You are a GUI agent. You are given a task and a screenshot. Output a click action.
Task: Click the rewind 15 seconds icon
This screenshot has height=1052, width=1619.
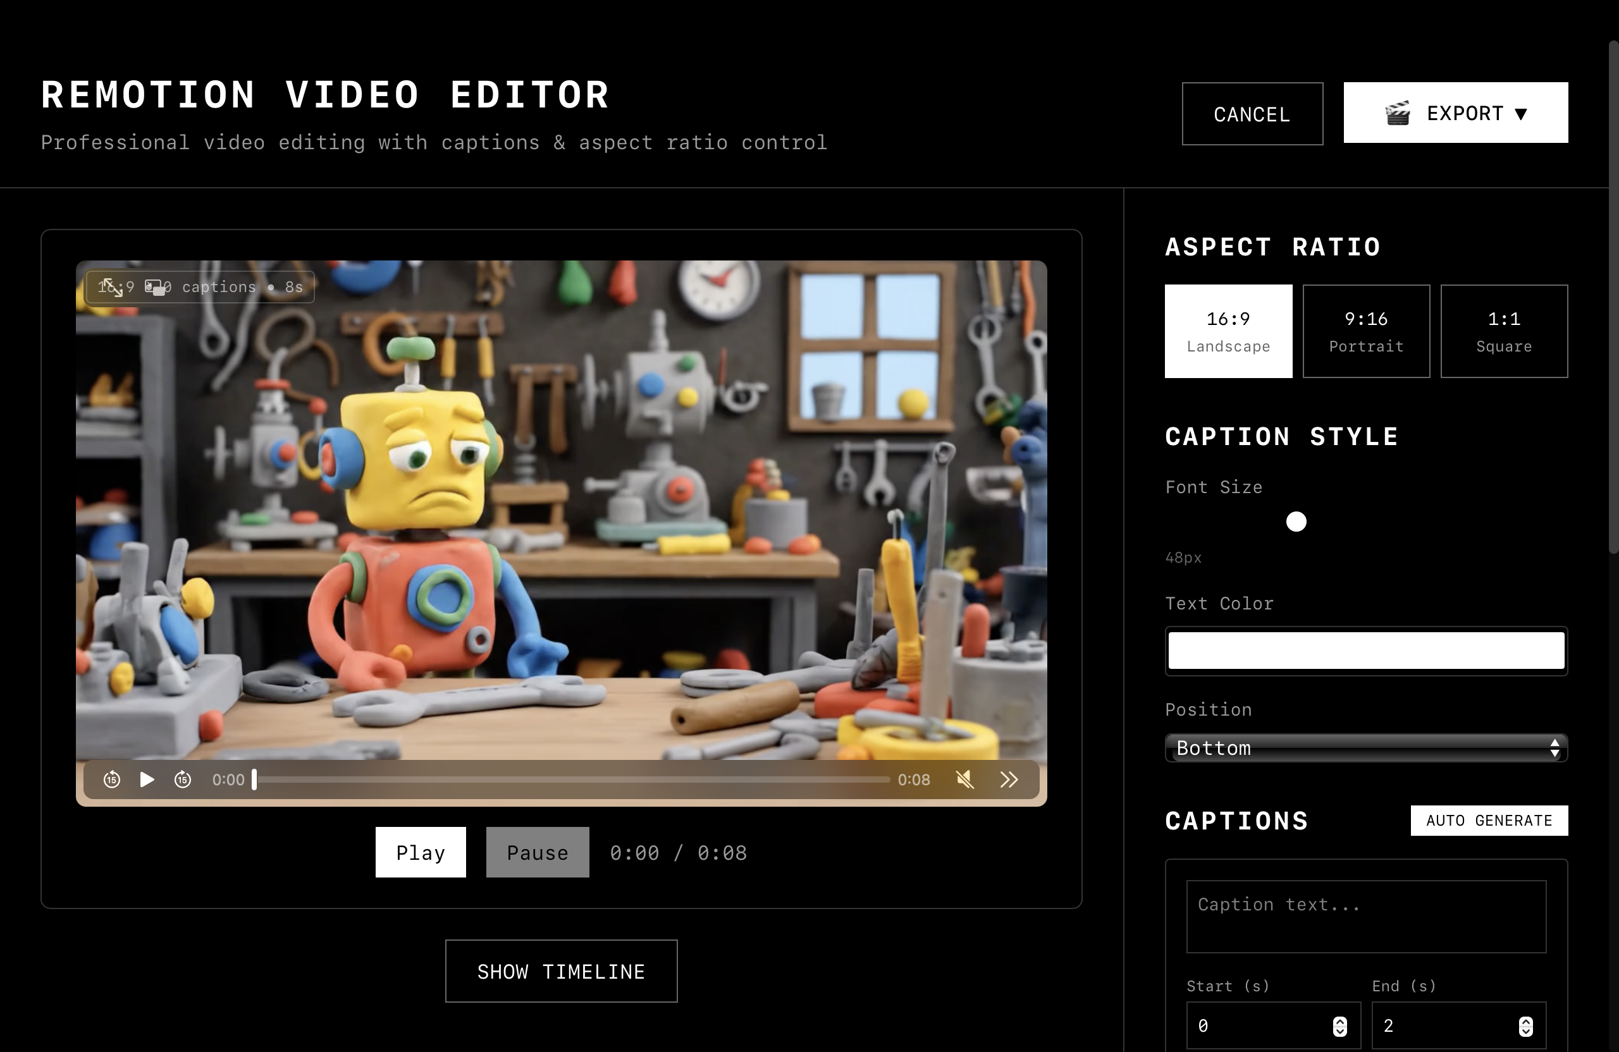tap(112, 780)
